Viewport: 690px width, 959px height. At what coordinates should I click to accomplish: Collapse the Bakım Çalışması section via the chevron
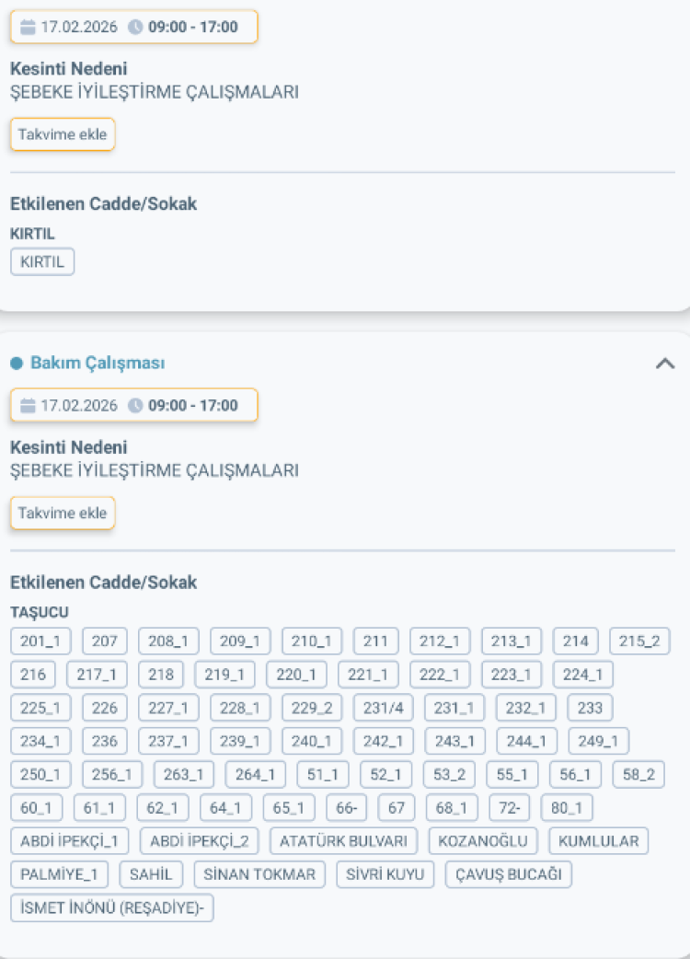click(664, 364)
